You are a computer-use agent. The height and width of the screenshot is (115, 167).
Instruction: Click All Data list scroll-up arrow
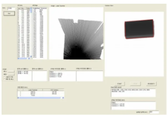pyautogui.click(x=31, y=8)
